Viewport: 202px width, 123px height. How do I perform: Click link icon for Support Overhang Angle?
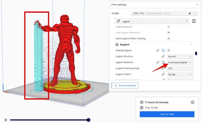[163, 68]
